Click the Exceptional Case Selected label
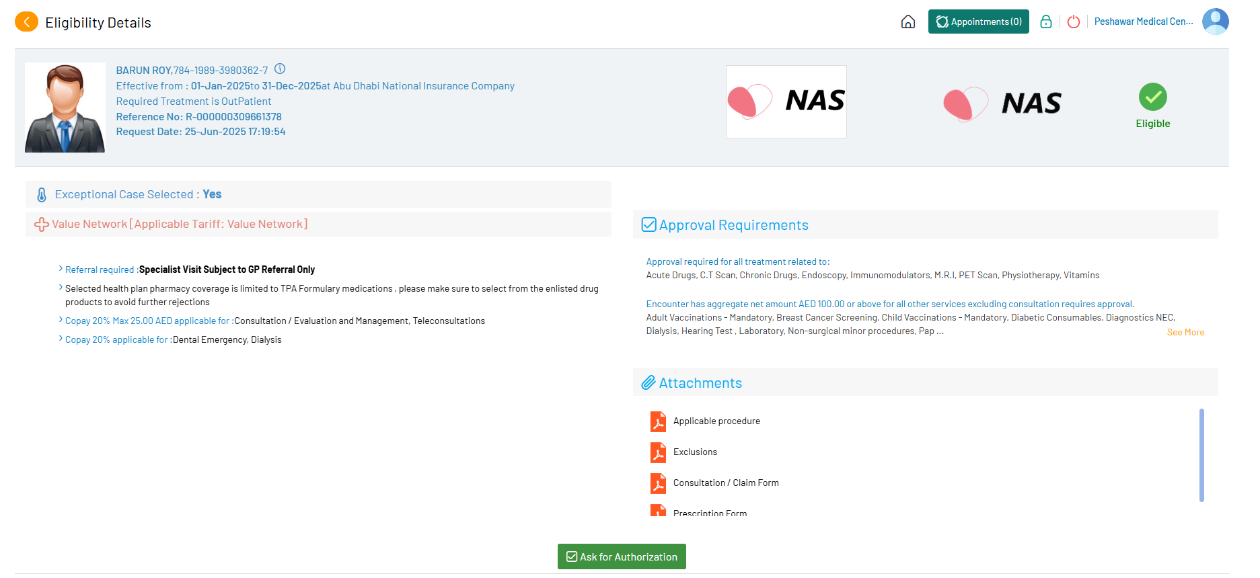This screenshot has height=578, width=1260. click(x=127, y=195)
